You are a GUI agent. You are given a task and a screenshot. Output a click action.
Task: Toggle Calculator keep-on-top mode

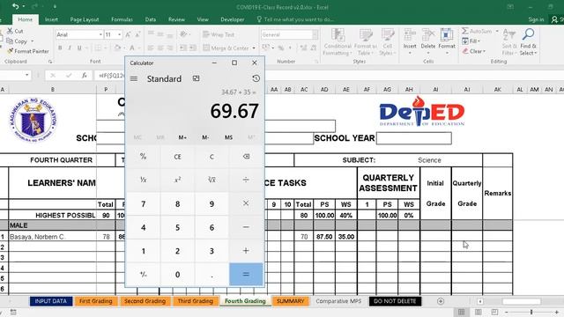(196, 78)
